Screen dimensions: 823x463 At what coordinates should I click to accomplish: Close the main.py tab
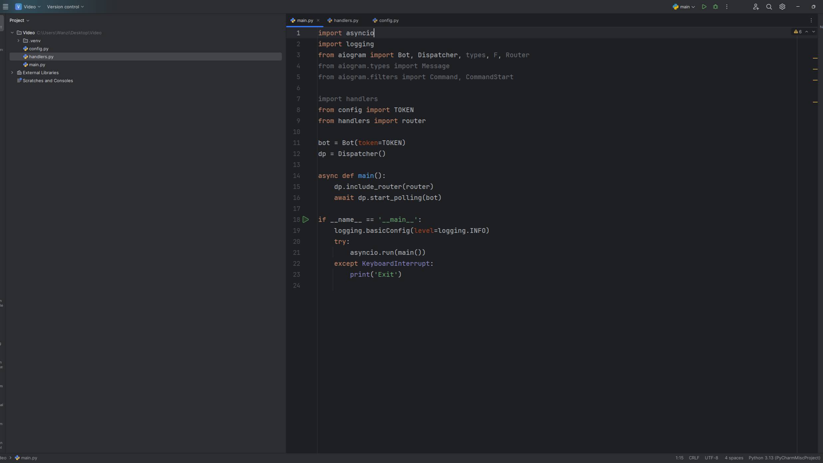(x=318, y=20)
